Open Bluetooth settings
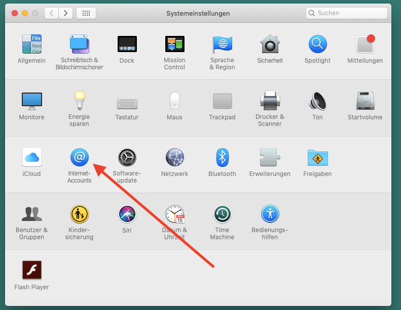The image size is (401, 310). (x=222, y=158)
